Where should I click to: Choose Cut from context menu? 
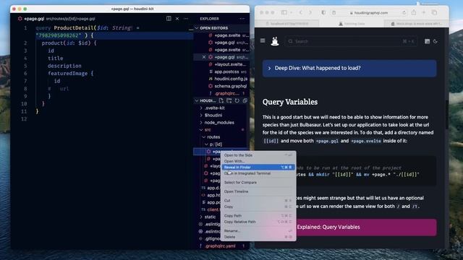coord(258,201)
